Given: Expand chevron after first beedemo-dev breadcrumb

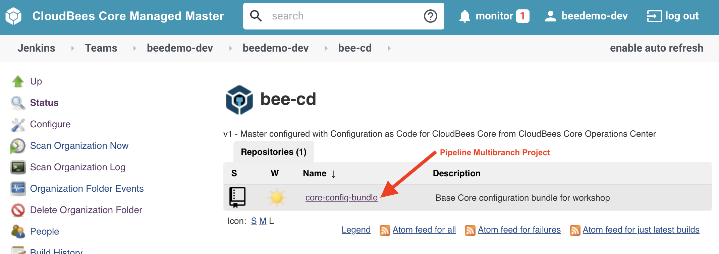Looking at the screenshot, I should [230, 48].
